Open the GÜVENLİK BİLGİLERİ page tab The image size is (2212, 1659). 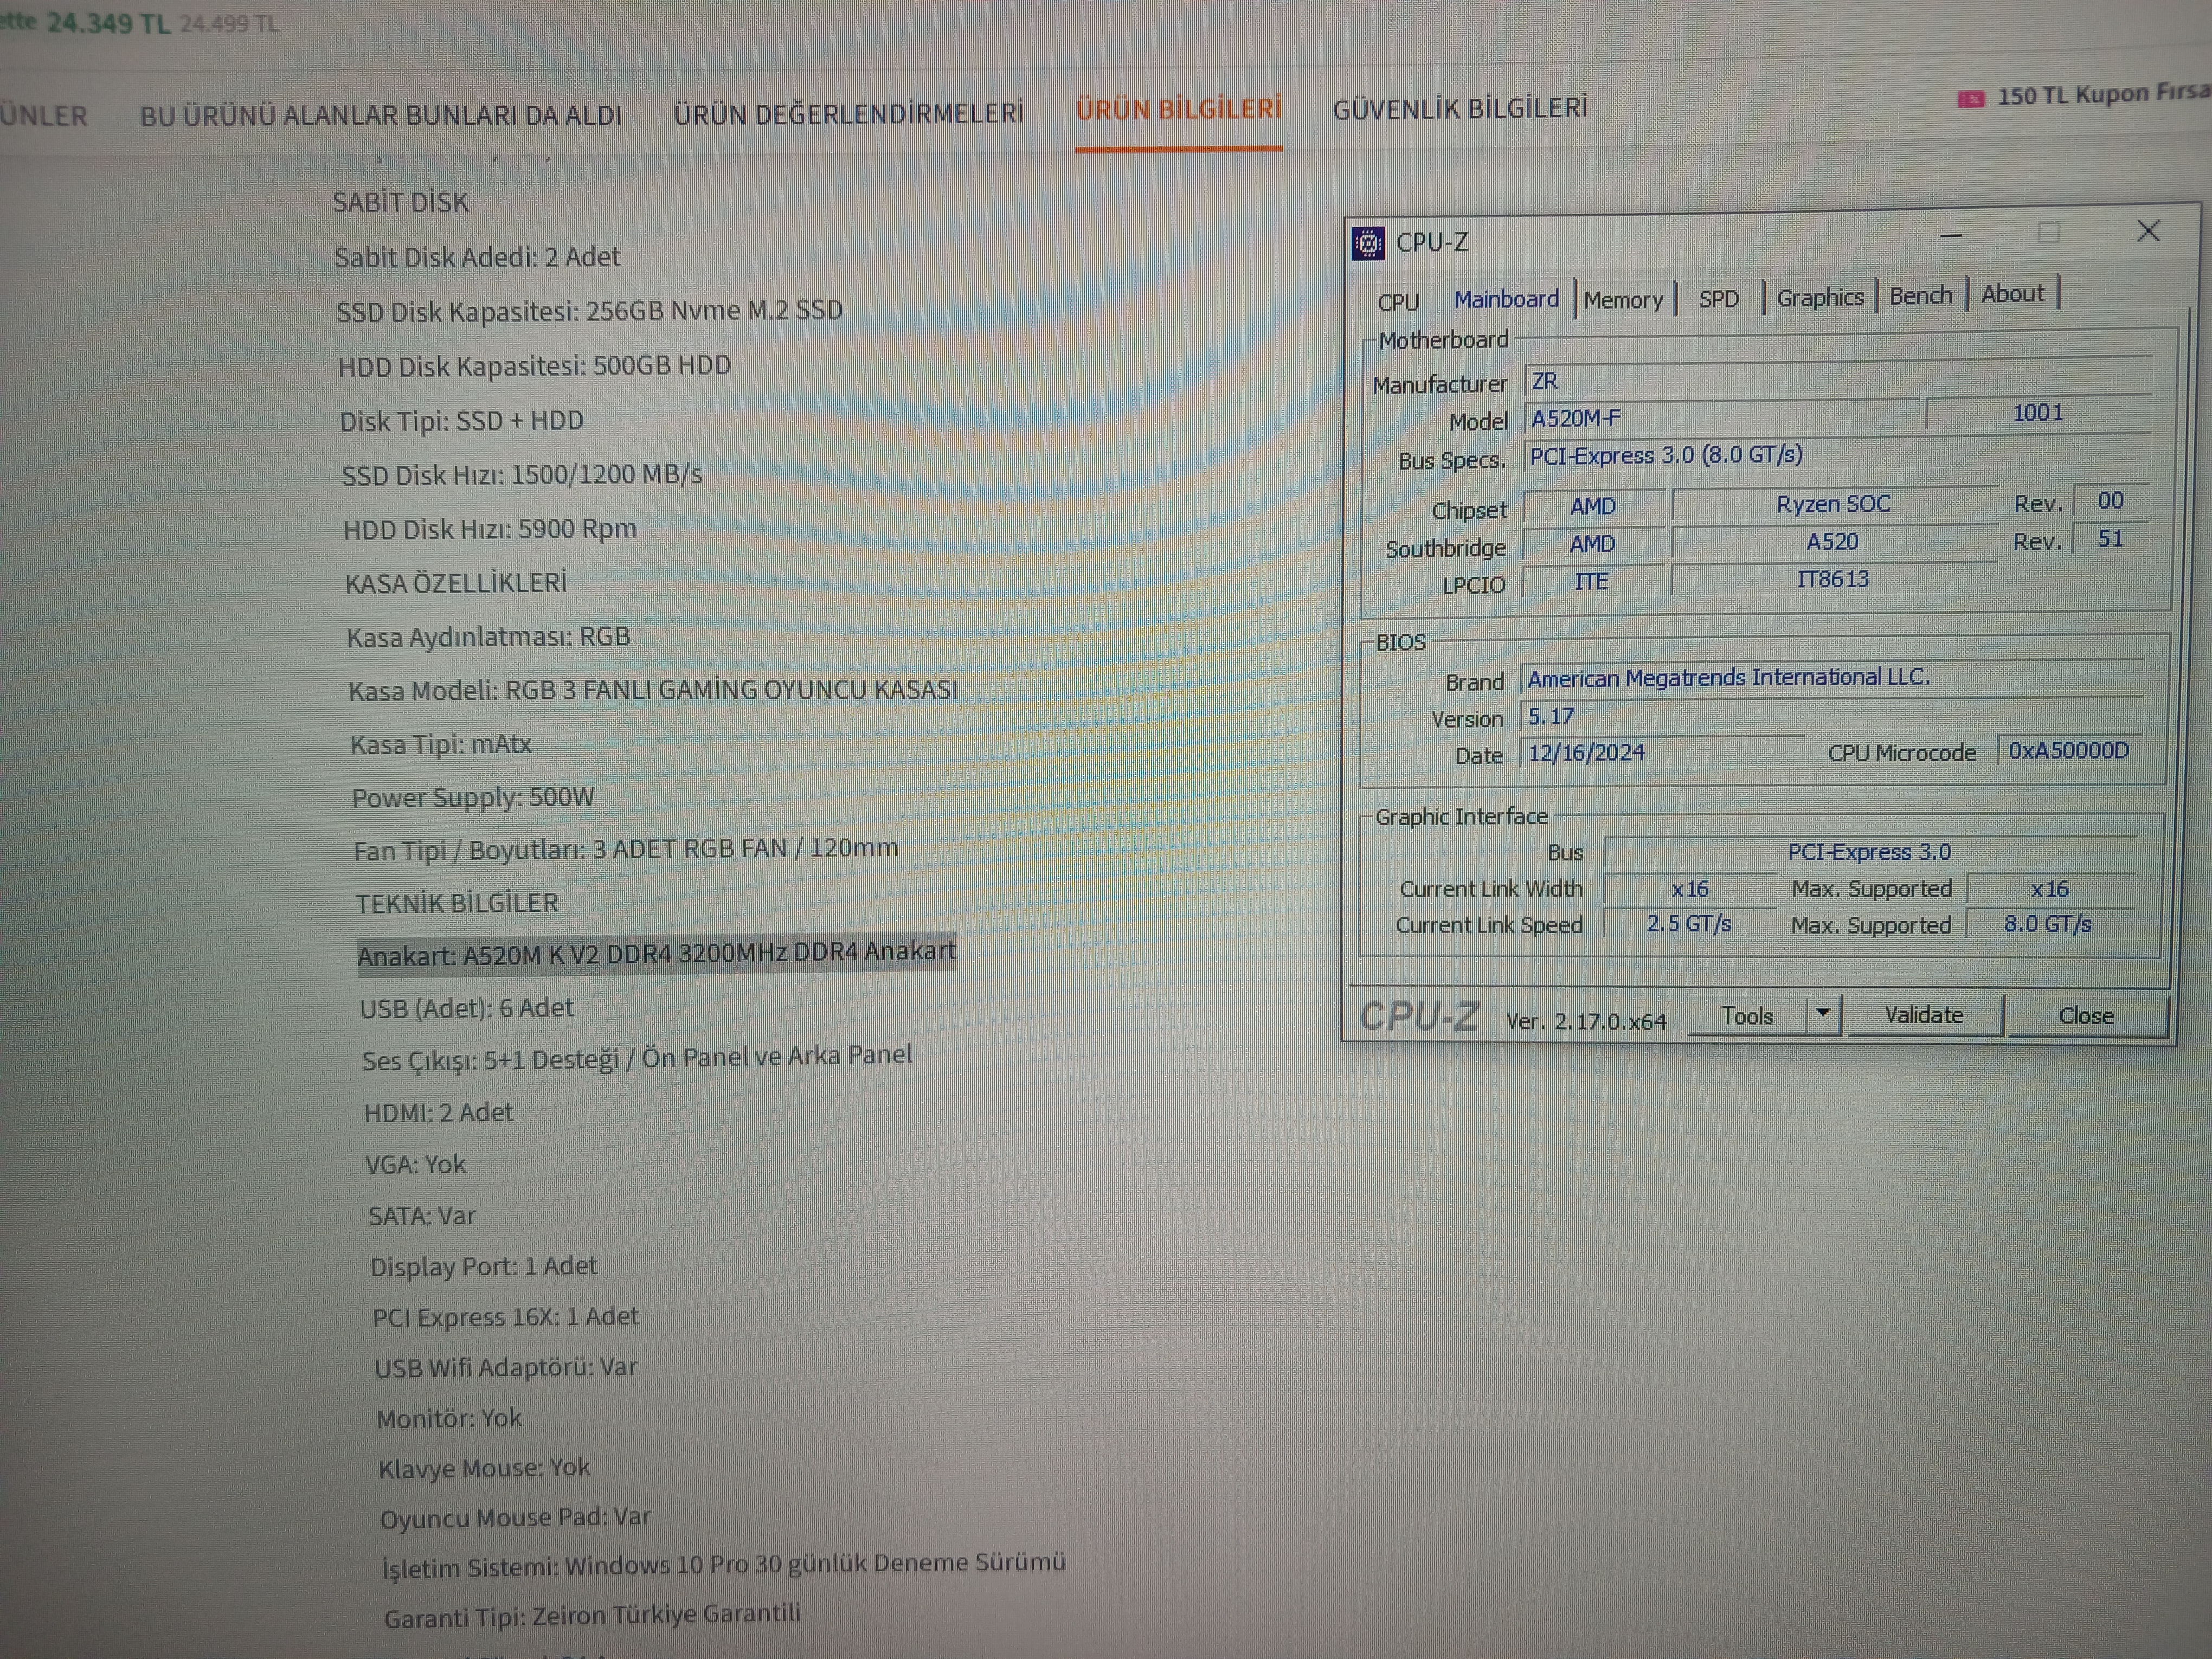1459,108
